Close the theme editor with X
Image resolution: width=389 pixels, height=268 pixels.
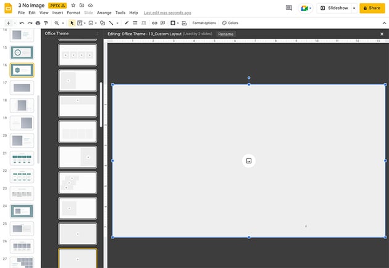click(x=382, y=34)
